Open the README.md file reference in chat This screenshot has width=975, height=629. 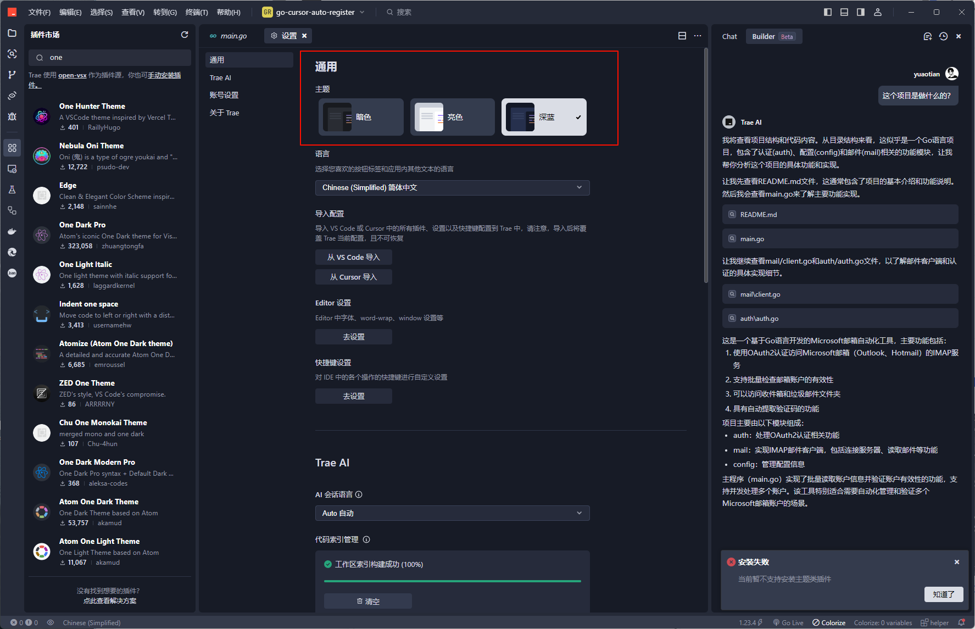(x=840, y=214)
